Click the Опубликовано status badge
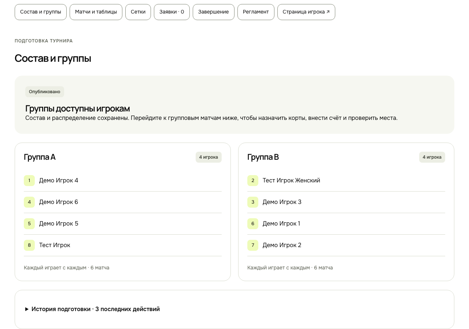 coord(45,92)
